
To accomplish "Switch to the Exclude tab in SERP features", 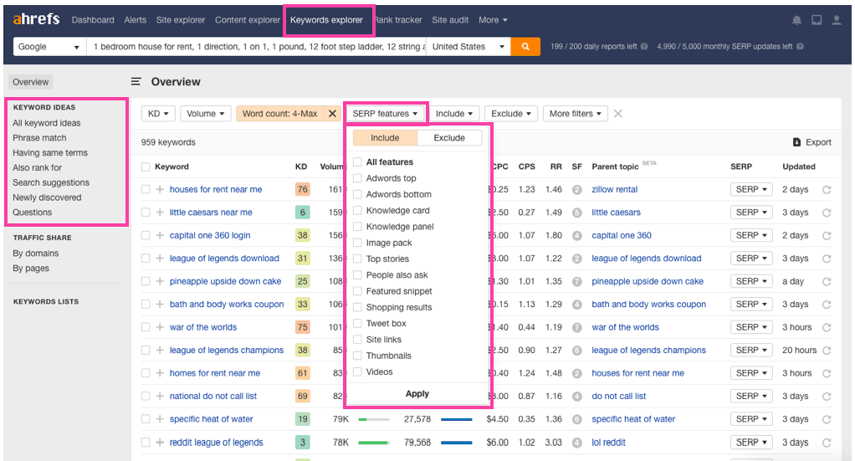I will pyautogui.click(x=449, y=138).
